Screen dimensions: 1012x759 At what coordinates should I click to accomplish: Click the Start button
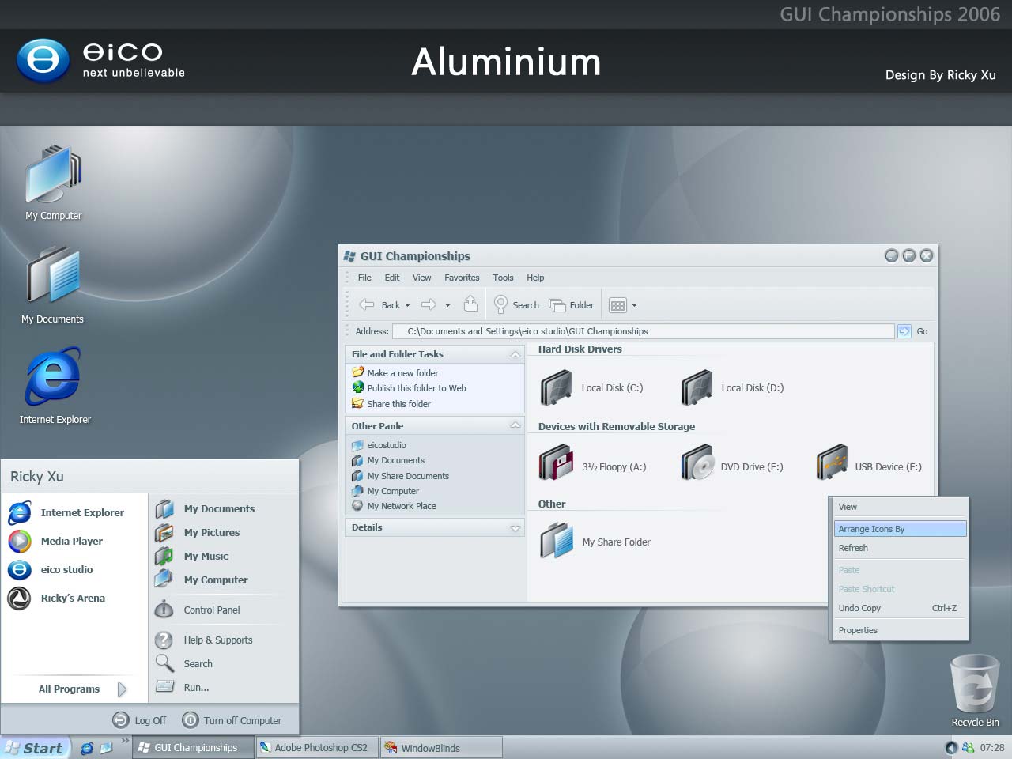point(35,748)
